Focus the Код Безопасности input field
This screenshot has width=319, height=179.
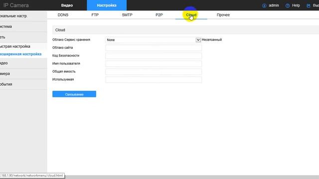tap(154, 56)
